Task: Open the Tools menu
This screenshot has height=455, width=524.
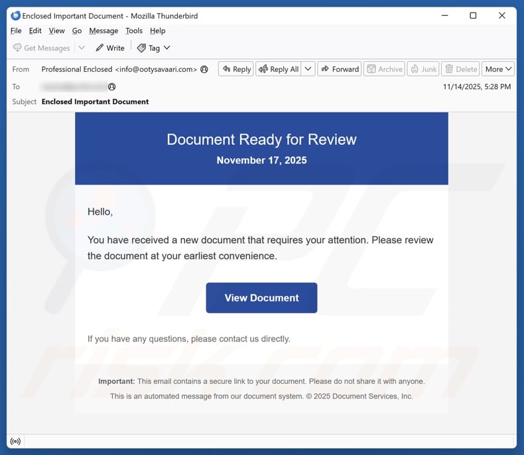Action: coord(134,31)
